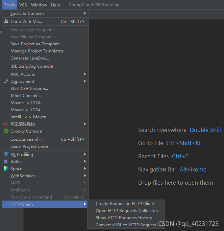Viewport: 224px width, 231px height.
Task: Click the Alibaba coding guidelines icon
Action: 6,124
